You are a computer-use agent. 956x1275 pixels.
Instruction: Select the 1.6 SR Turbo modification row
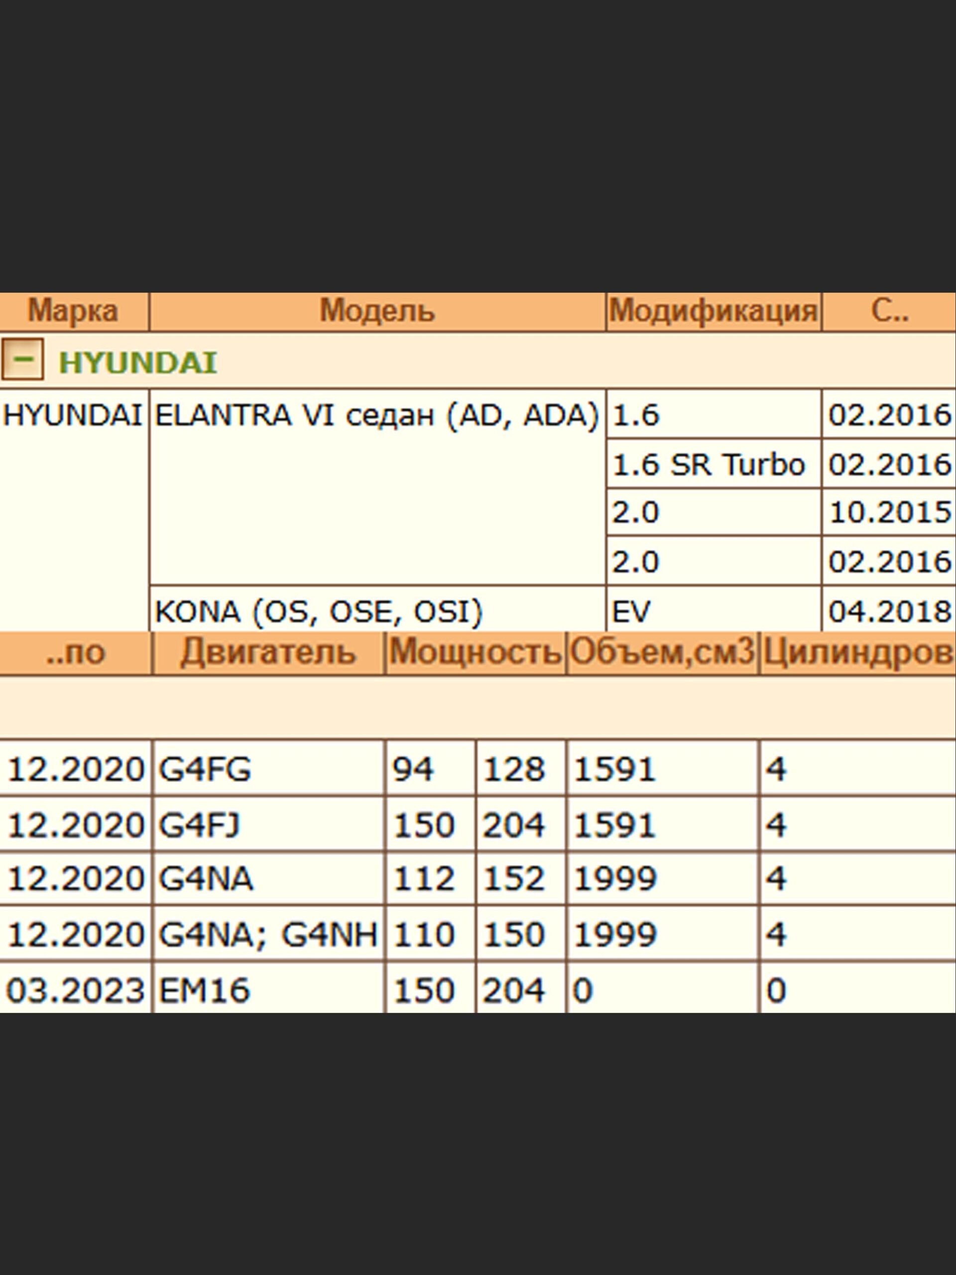tap(708, 465)
